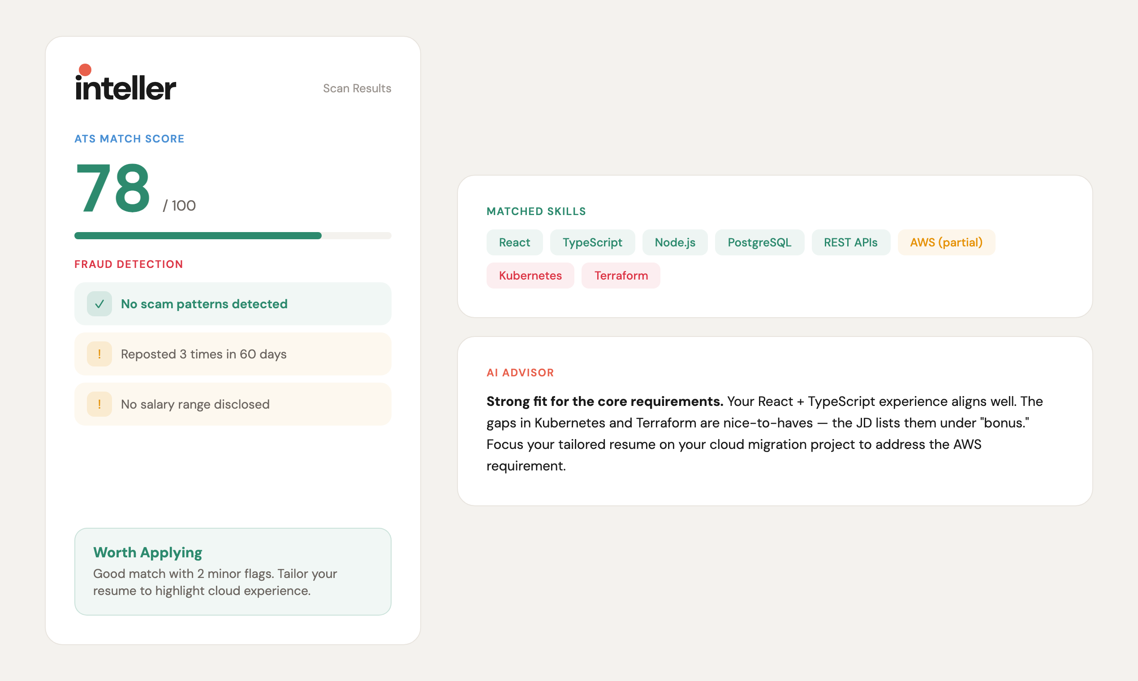Click green checkmark icon for scam patterns
This screenshot has width=1138, height=681.
99,304
